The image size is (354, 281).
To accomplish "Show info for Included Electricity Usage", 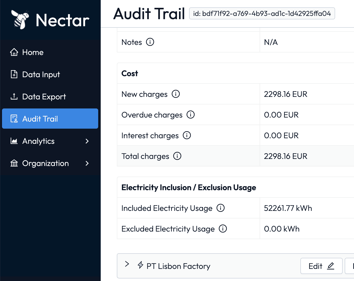I will pos(221,208).
